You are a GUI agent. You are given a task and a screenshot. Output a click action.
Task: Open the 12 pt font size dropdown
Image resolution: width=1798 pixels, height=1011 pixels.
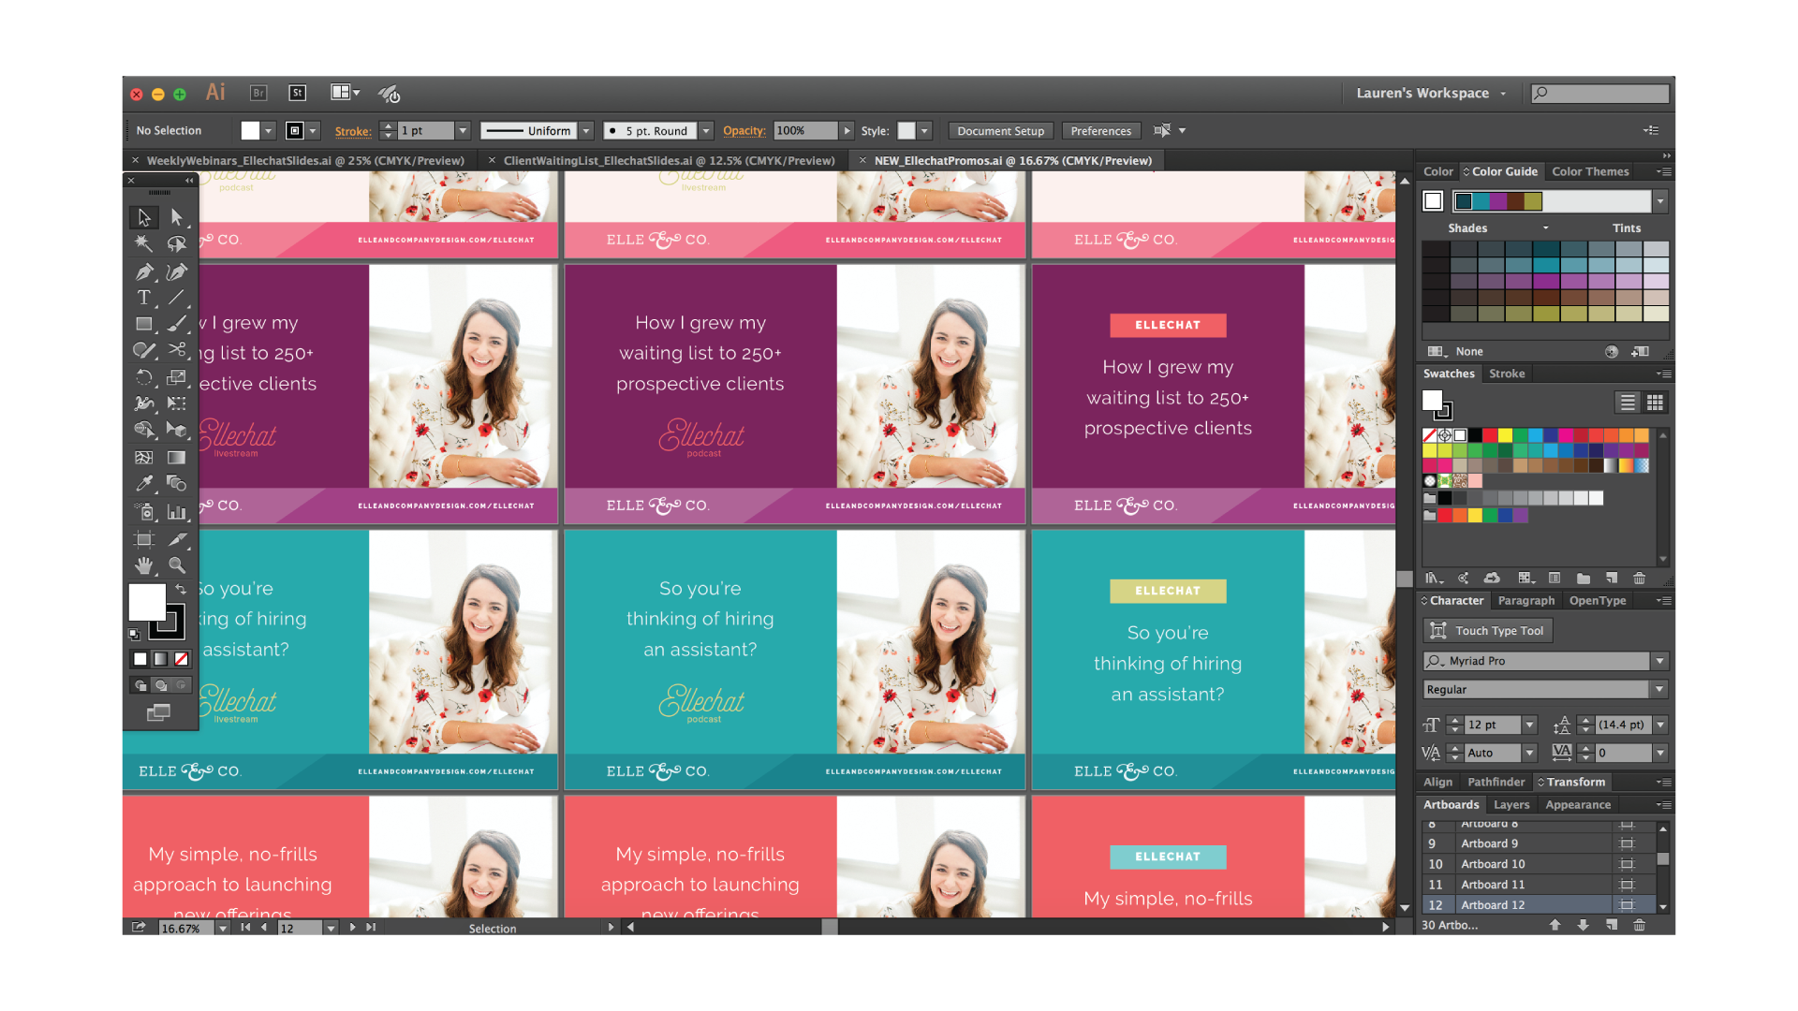tap(1529, 725)
